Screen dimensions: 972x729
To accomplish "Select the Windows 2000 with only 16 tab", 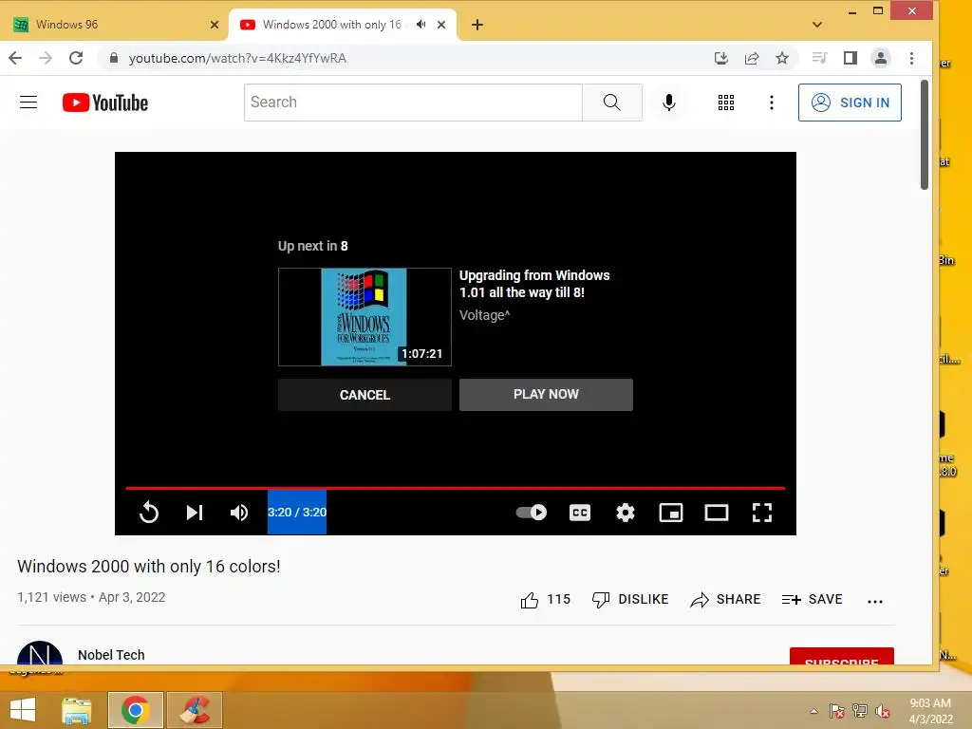I will pos(331,25).
